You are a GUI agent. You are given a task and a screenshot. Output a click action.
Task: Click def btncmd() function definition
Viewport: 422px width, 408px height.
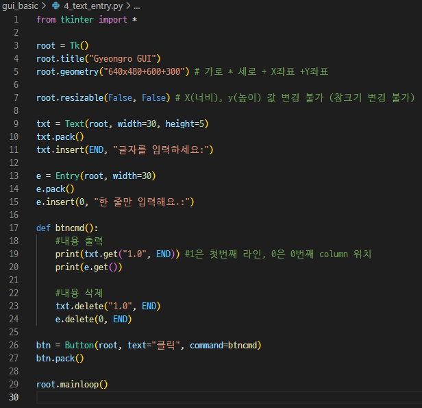(x=67, y=228)
